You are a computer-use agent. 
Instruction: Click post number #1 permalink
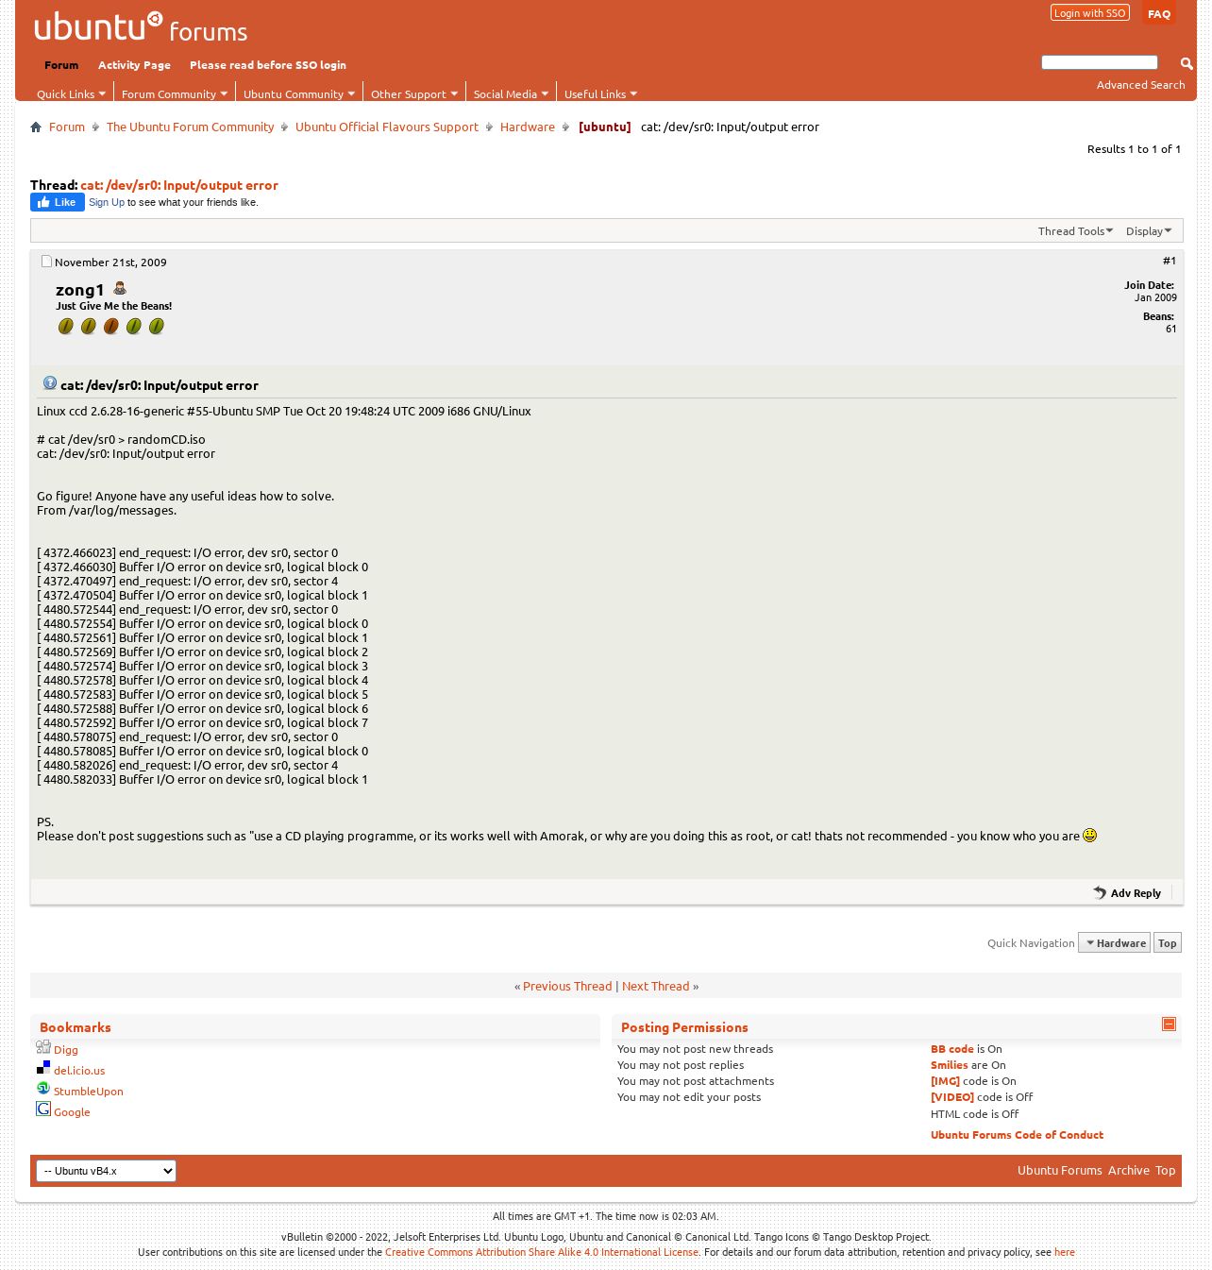pos(1170,261)
